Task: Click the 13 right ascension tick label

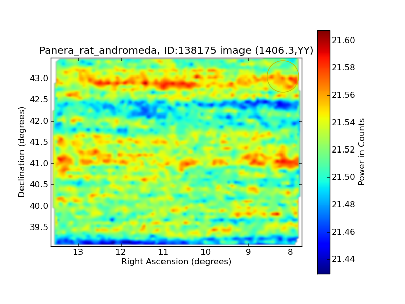Action: click(x=78, y=252)
